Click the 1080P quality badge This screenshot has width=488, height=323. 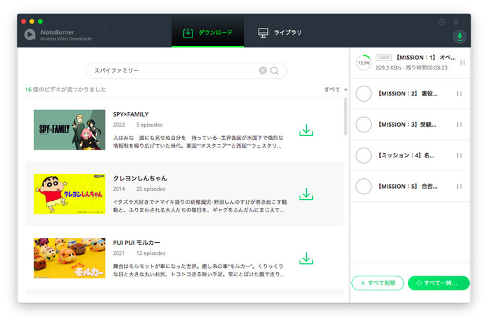click(x=383, y=58)
